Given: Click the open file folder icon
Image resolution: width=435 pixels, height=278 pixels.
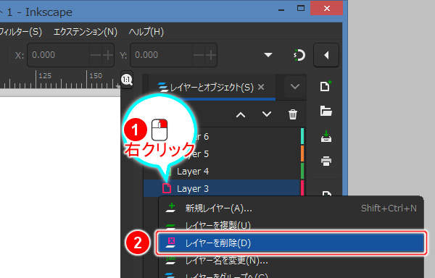Looking at the screenshot, I should [326, 111].
